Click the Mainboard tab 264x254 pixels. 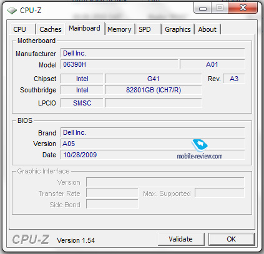tap(84, 28)
